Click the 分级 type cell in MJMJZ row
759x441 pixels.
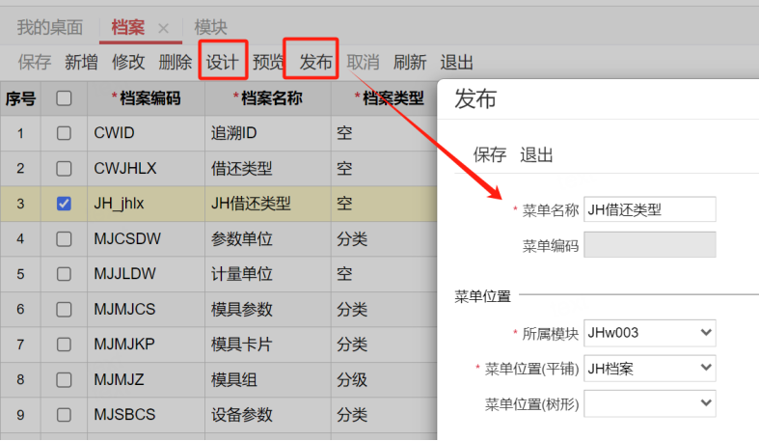coord(385,379)
